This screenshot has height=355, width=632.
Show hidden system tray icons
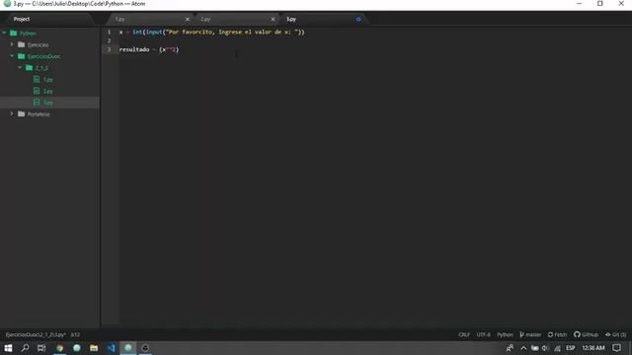click(x=523, y=348)
